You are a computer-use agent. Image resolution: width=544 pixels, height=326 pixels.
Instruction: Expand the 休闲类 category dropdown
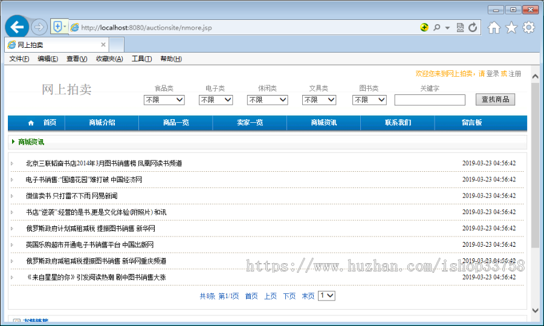[x=268, y=100]
